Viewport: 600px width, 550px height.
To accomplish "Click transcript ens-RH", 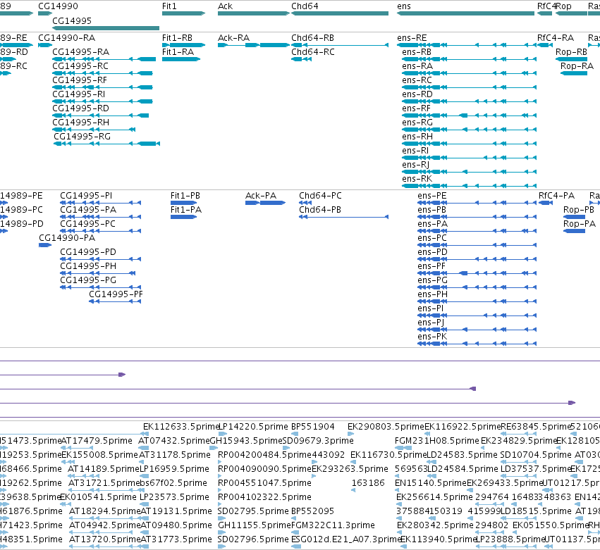I will pyautogui.click(x=417, y=137).
